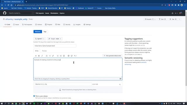Open taskbar search magnifier
The width and height of the screenshot is (187, 105).
point(5,104)
